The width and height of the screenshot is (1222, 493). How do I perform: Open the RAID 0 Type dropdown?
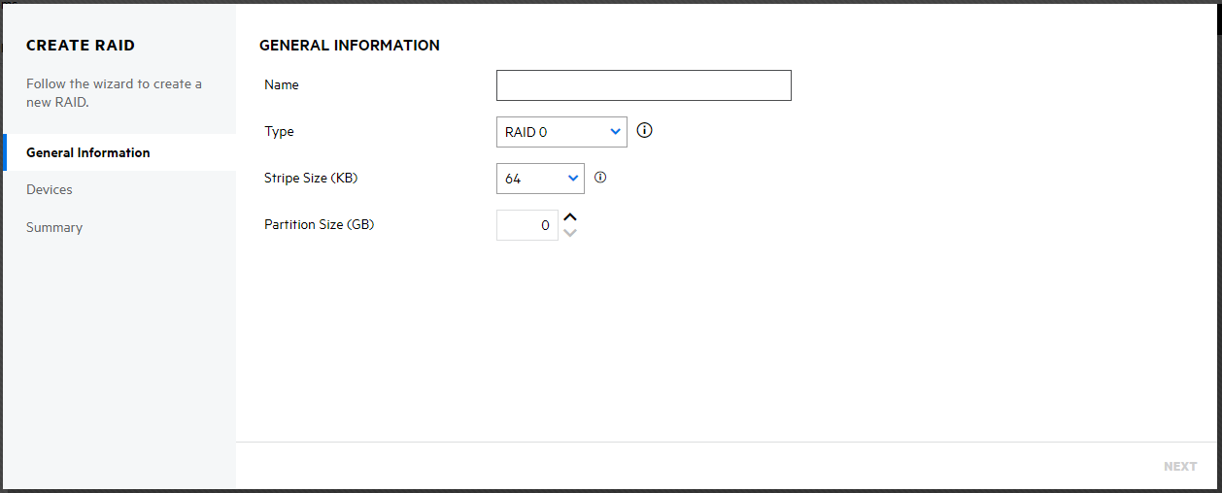[561, 132]
